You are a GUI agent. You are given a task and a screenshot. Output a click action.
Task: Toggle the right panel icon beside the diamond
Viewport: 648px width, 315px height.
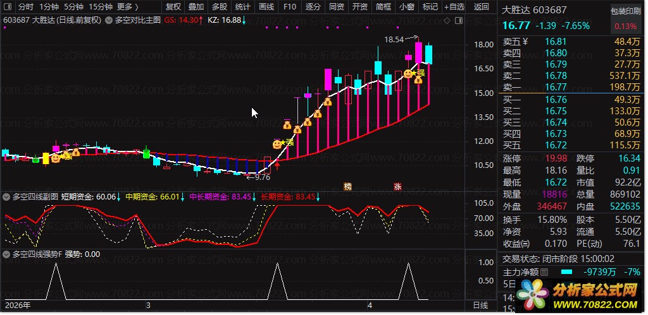[x=458, y=21]
